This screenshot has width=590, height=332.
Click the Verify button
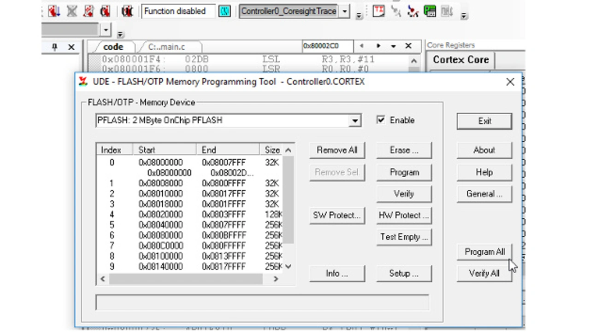(x=404, y=194)
